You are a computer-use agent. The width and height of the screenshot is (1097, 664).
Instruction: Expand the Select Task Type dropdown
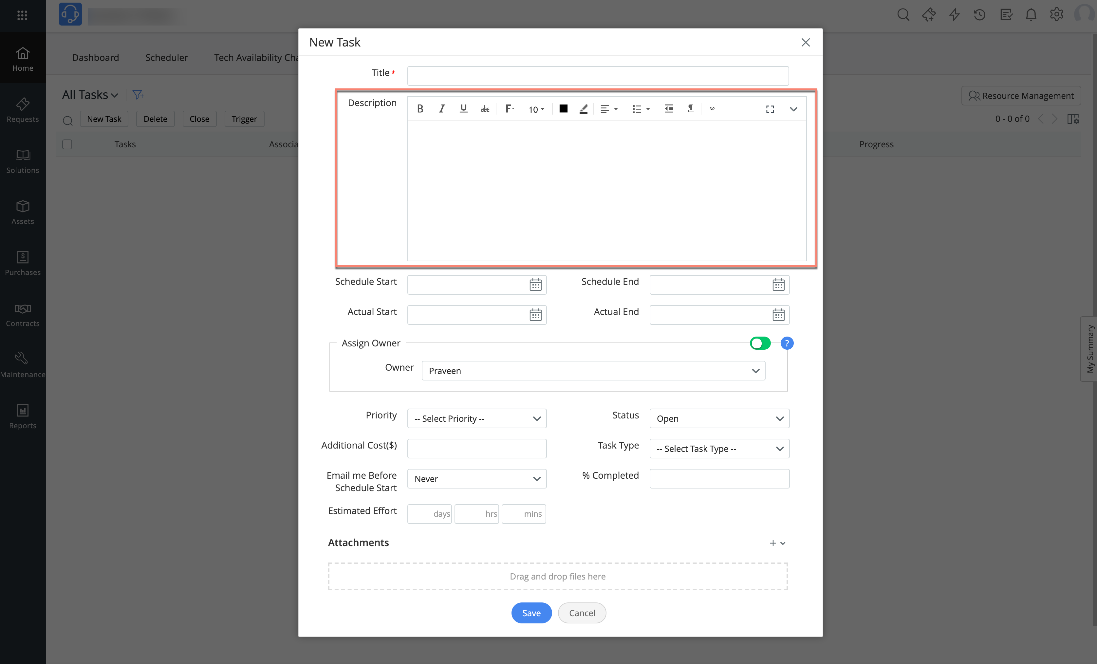719,449
